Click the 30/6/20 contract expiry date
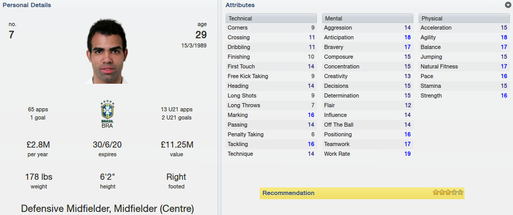Viewport: 513px width, 215px height. tap(107, 145)
